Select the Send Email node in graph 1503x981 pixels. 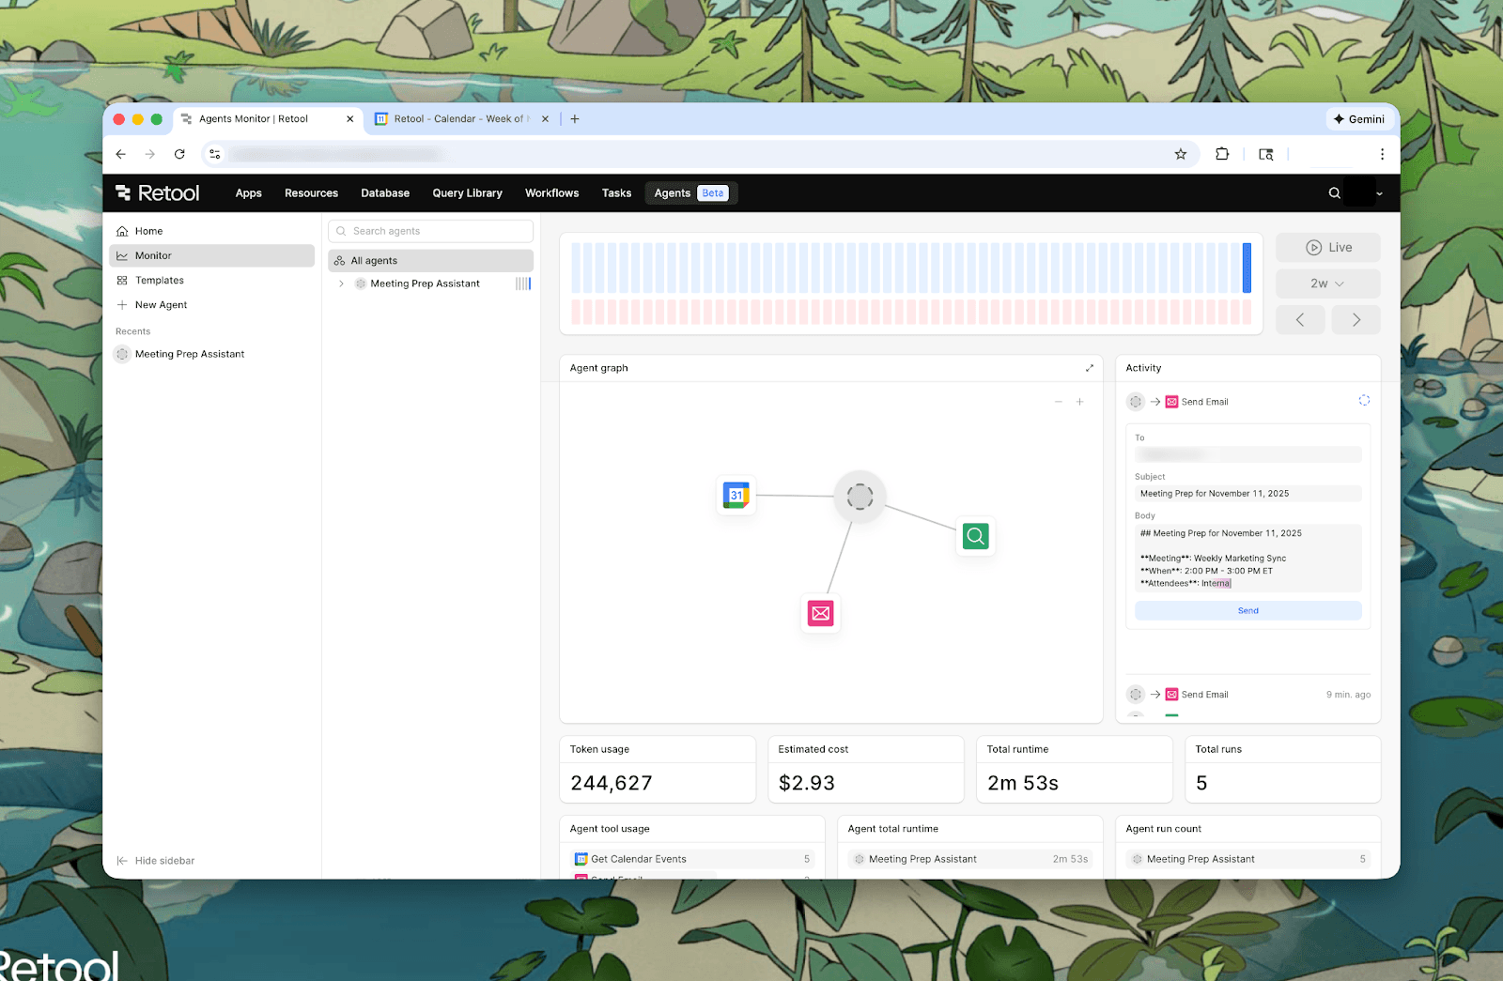[x=820, y=613]
